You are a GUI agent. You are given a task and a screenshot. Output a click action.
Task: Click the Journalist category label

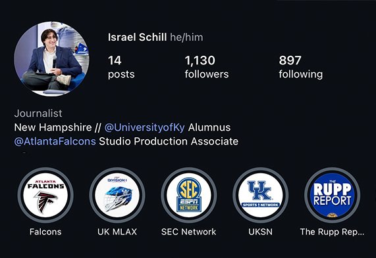click(x=38, y=114)
